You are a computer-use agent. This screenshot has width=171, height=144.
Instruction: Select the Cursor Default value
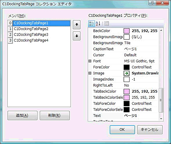coord(130,55)
